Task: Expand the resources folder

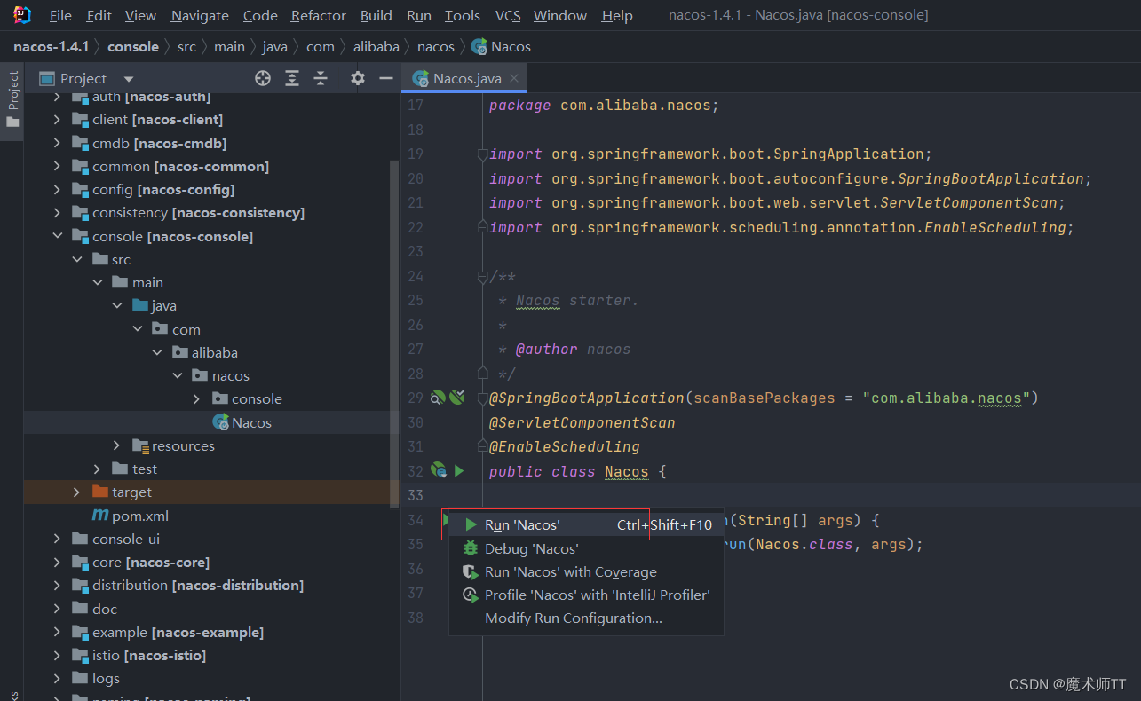Action: [116, 445]
